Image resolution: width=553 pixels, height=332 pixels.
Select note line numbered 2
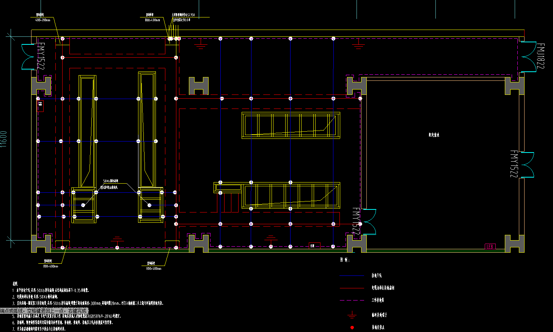(x=35, y=297)
